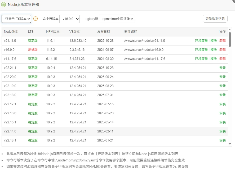Click 模块 for v16.9.0

(x=214, y=50)
